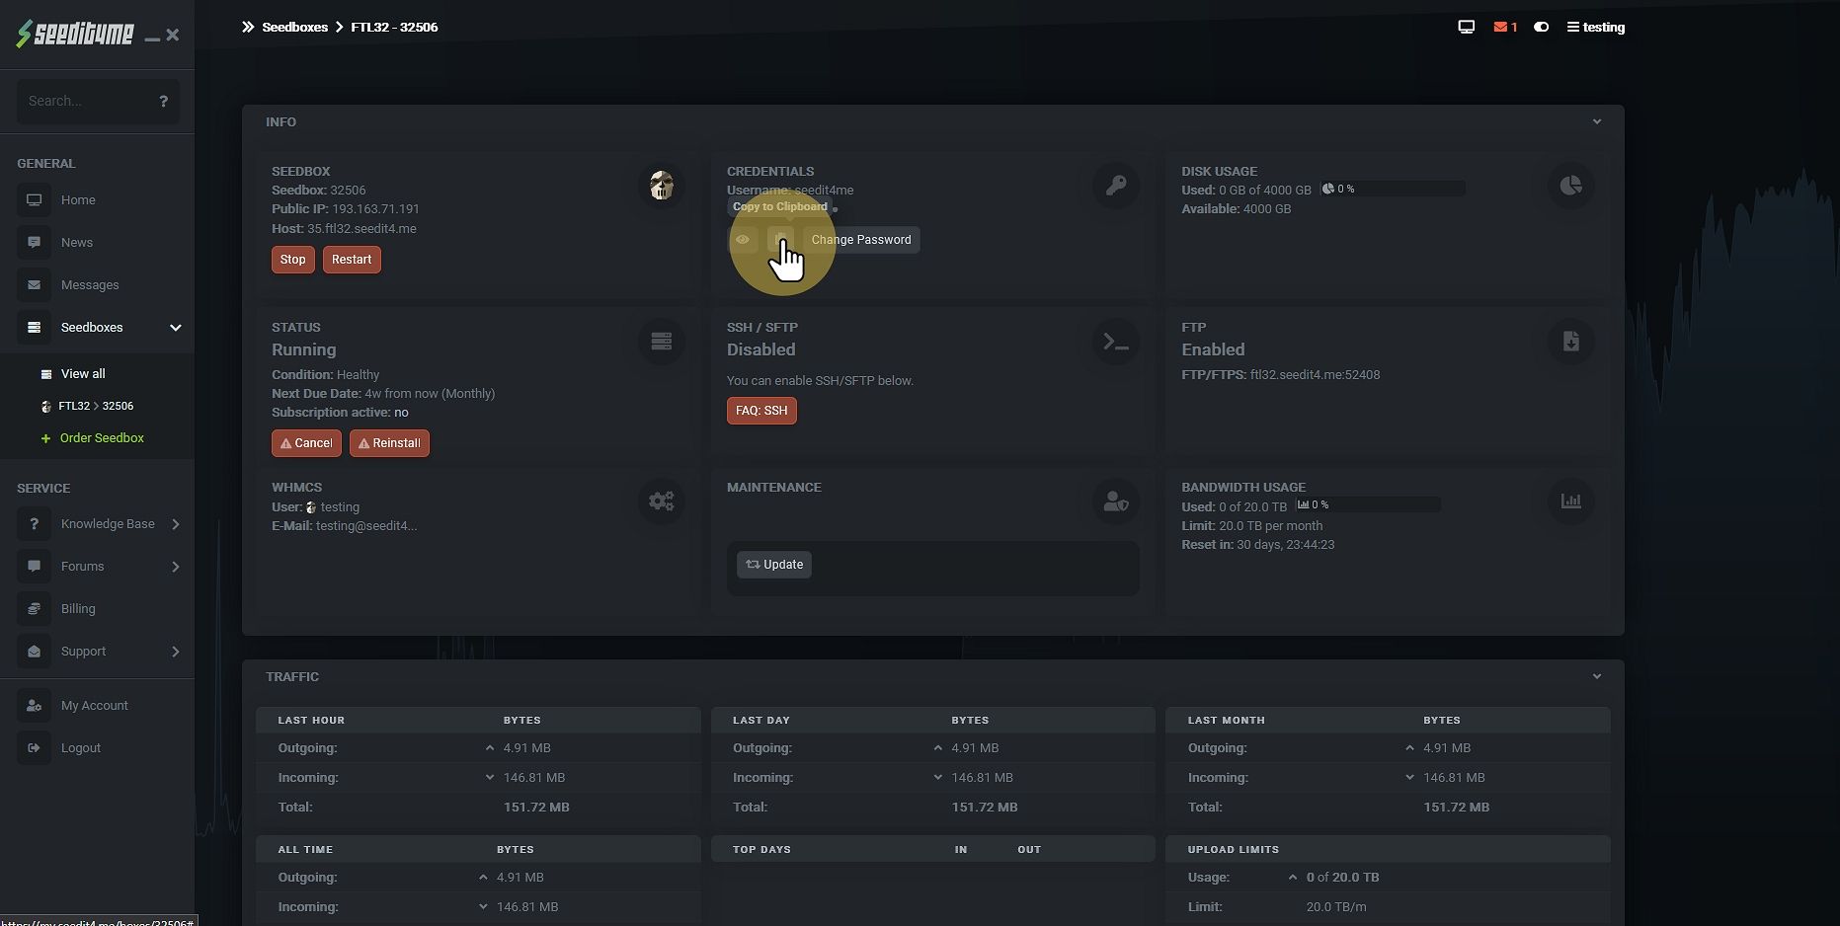The image size is (1840, 926).
Task: Click the Home monitor icon in sidebar
Action: coord(34,199)
